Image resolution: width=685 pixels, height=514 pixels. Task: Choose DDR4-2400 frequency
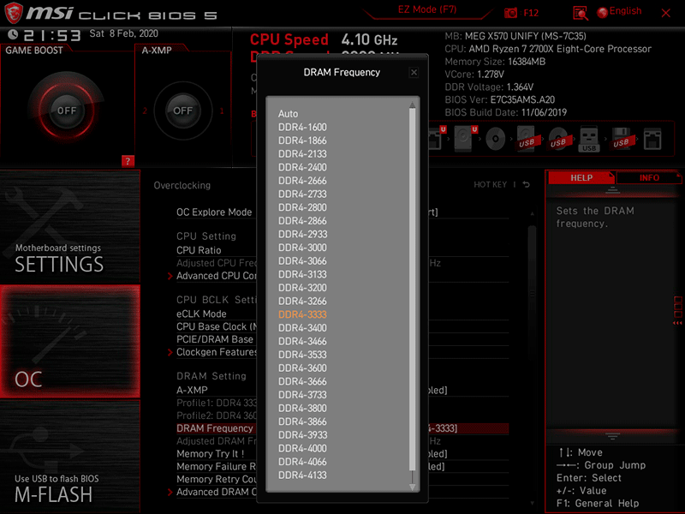[302, 167]
